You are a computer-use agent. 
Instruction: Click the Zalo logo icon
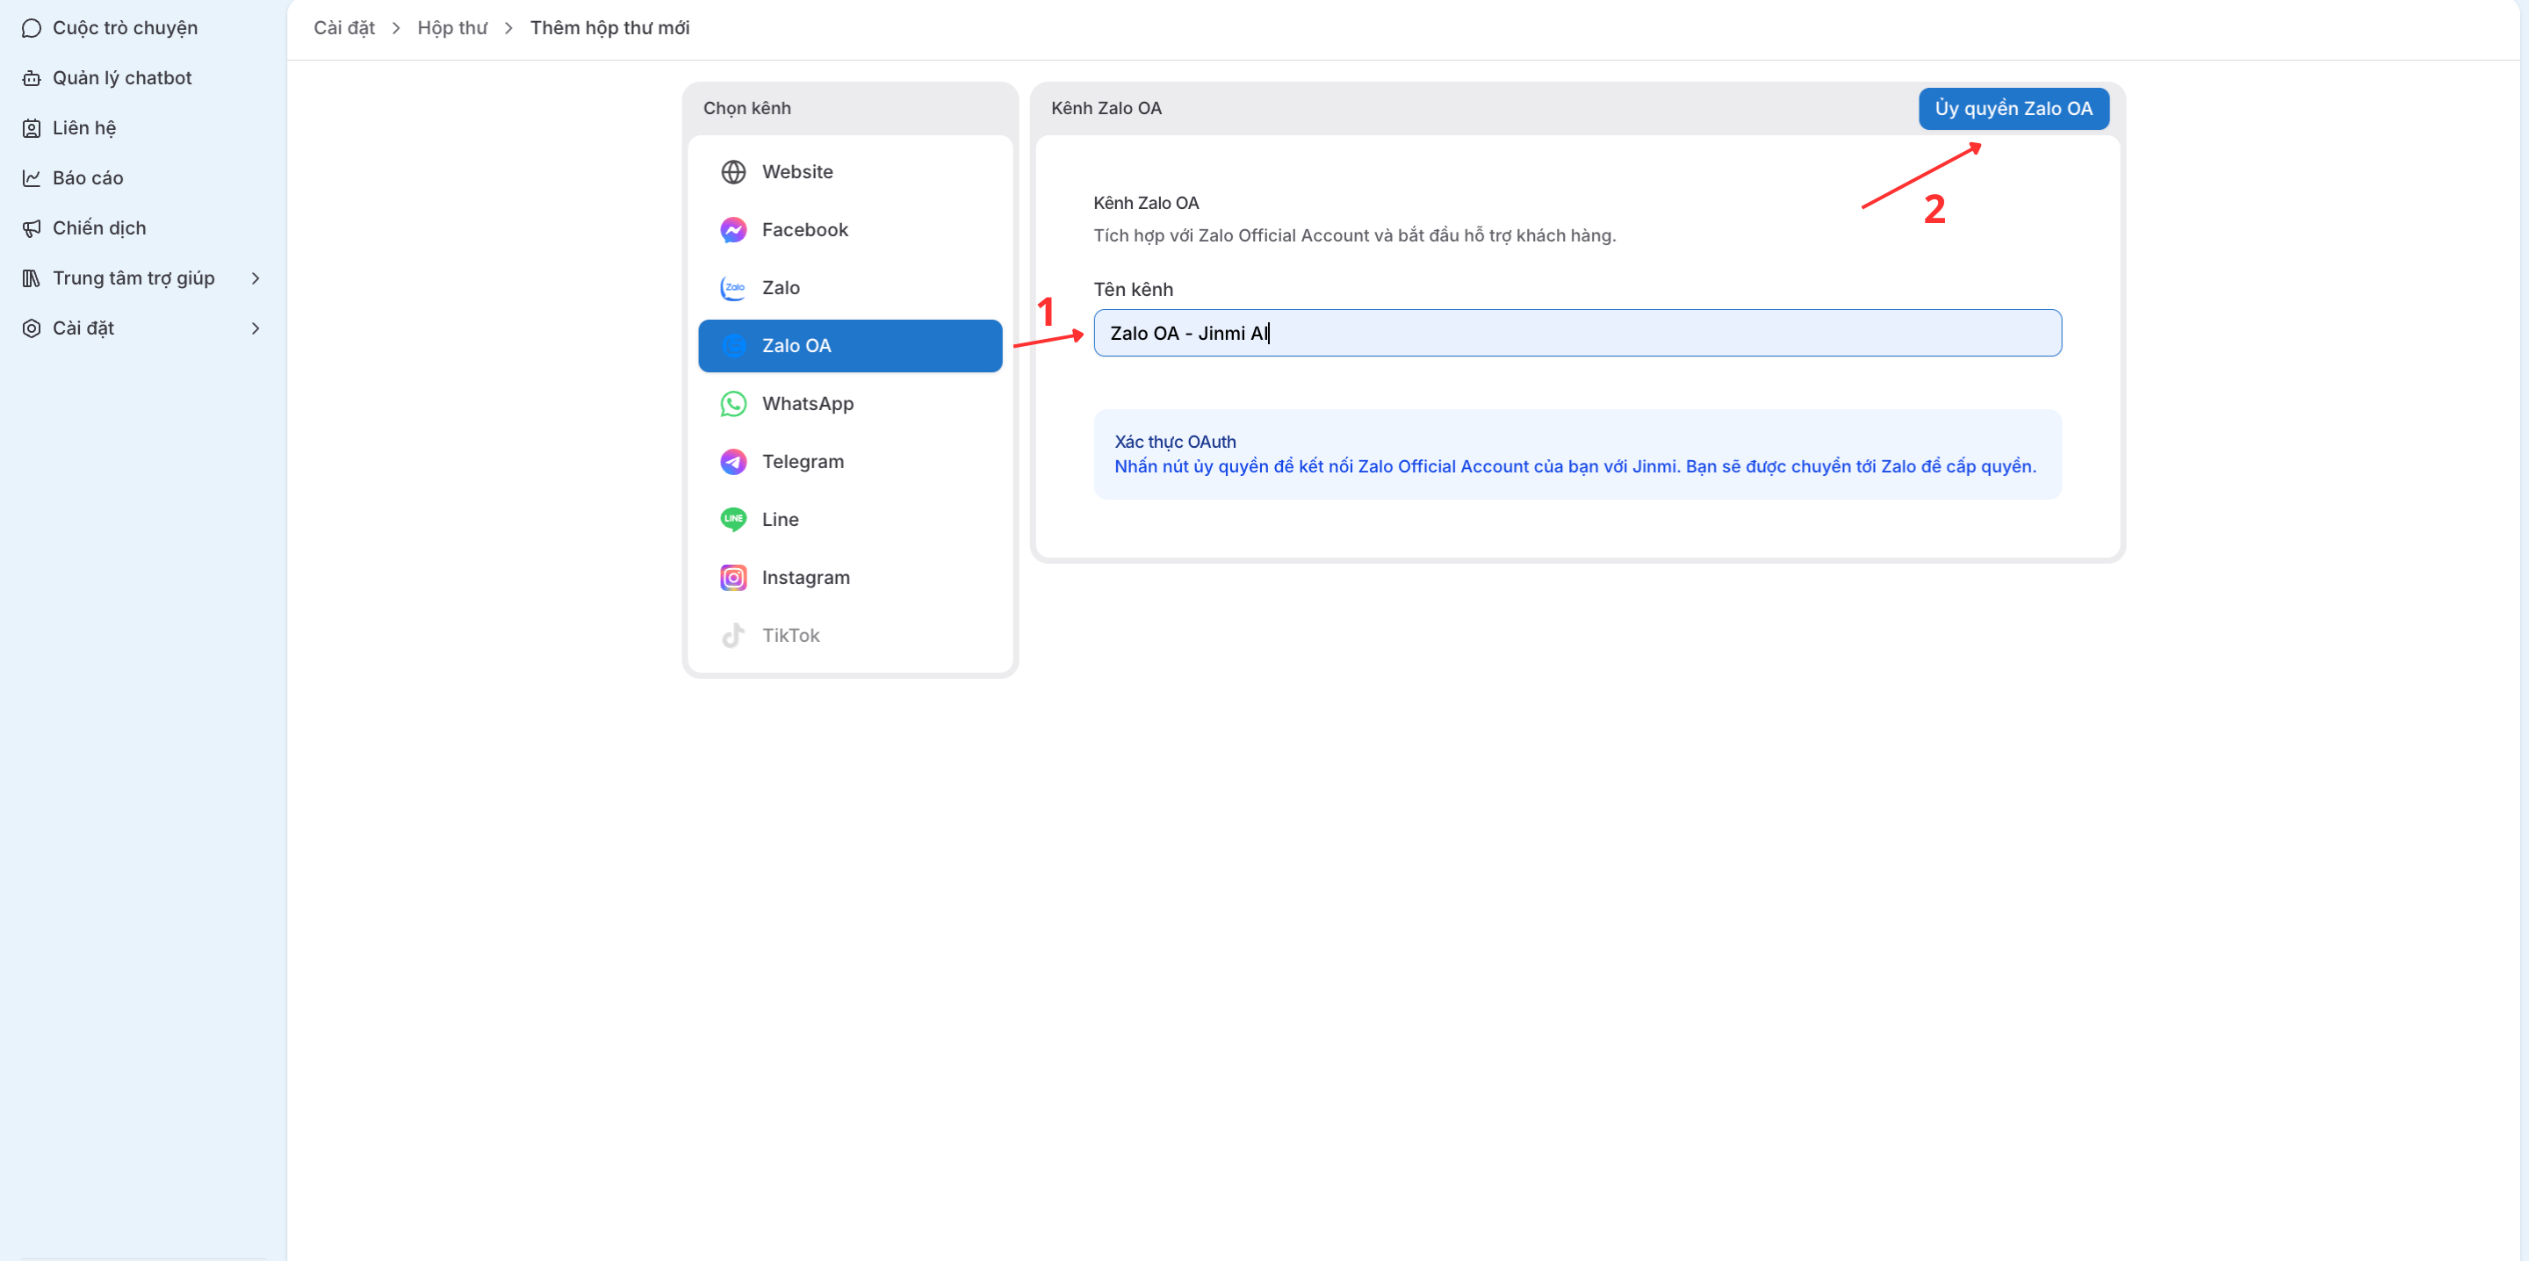(x=733, y=288)
